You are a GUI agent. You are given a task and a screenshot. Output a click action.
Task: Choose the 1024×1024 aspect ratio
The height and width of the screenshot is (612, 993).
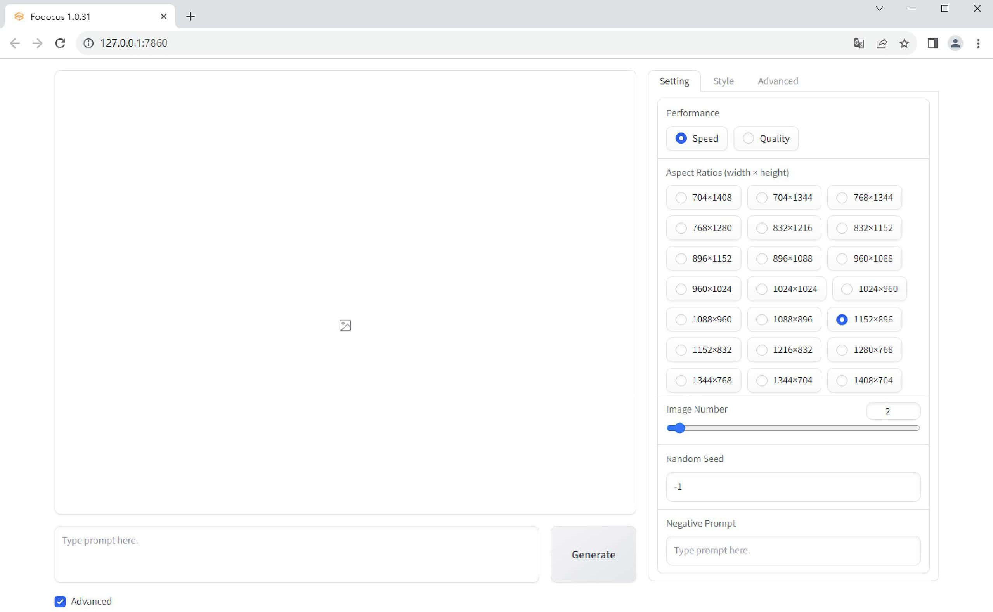click(x=786, y=289)
